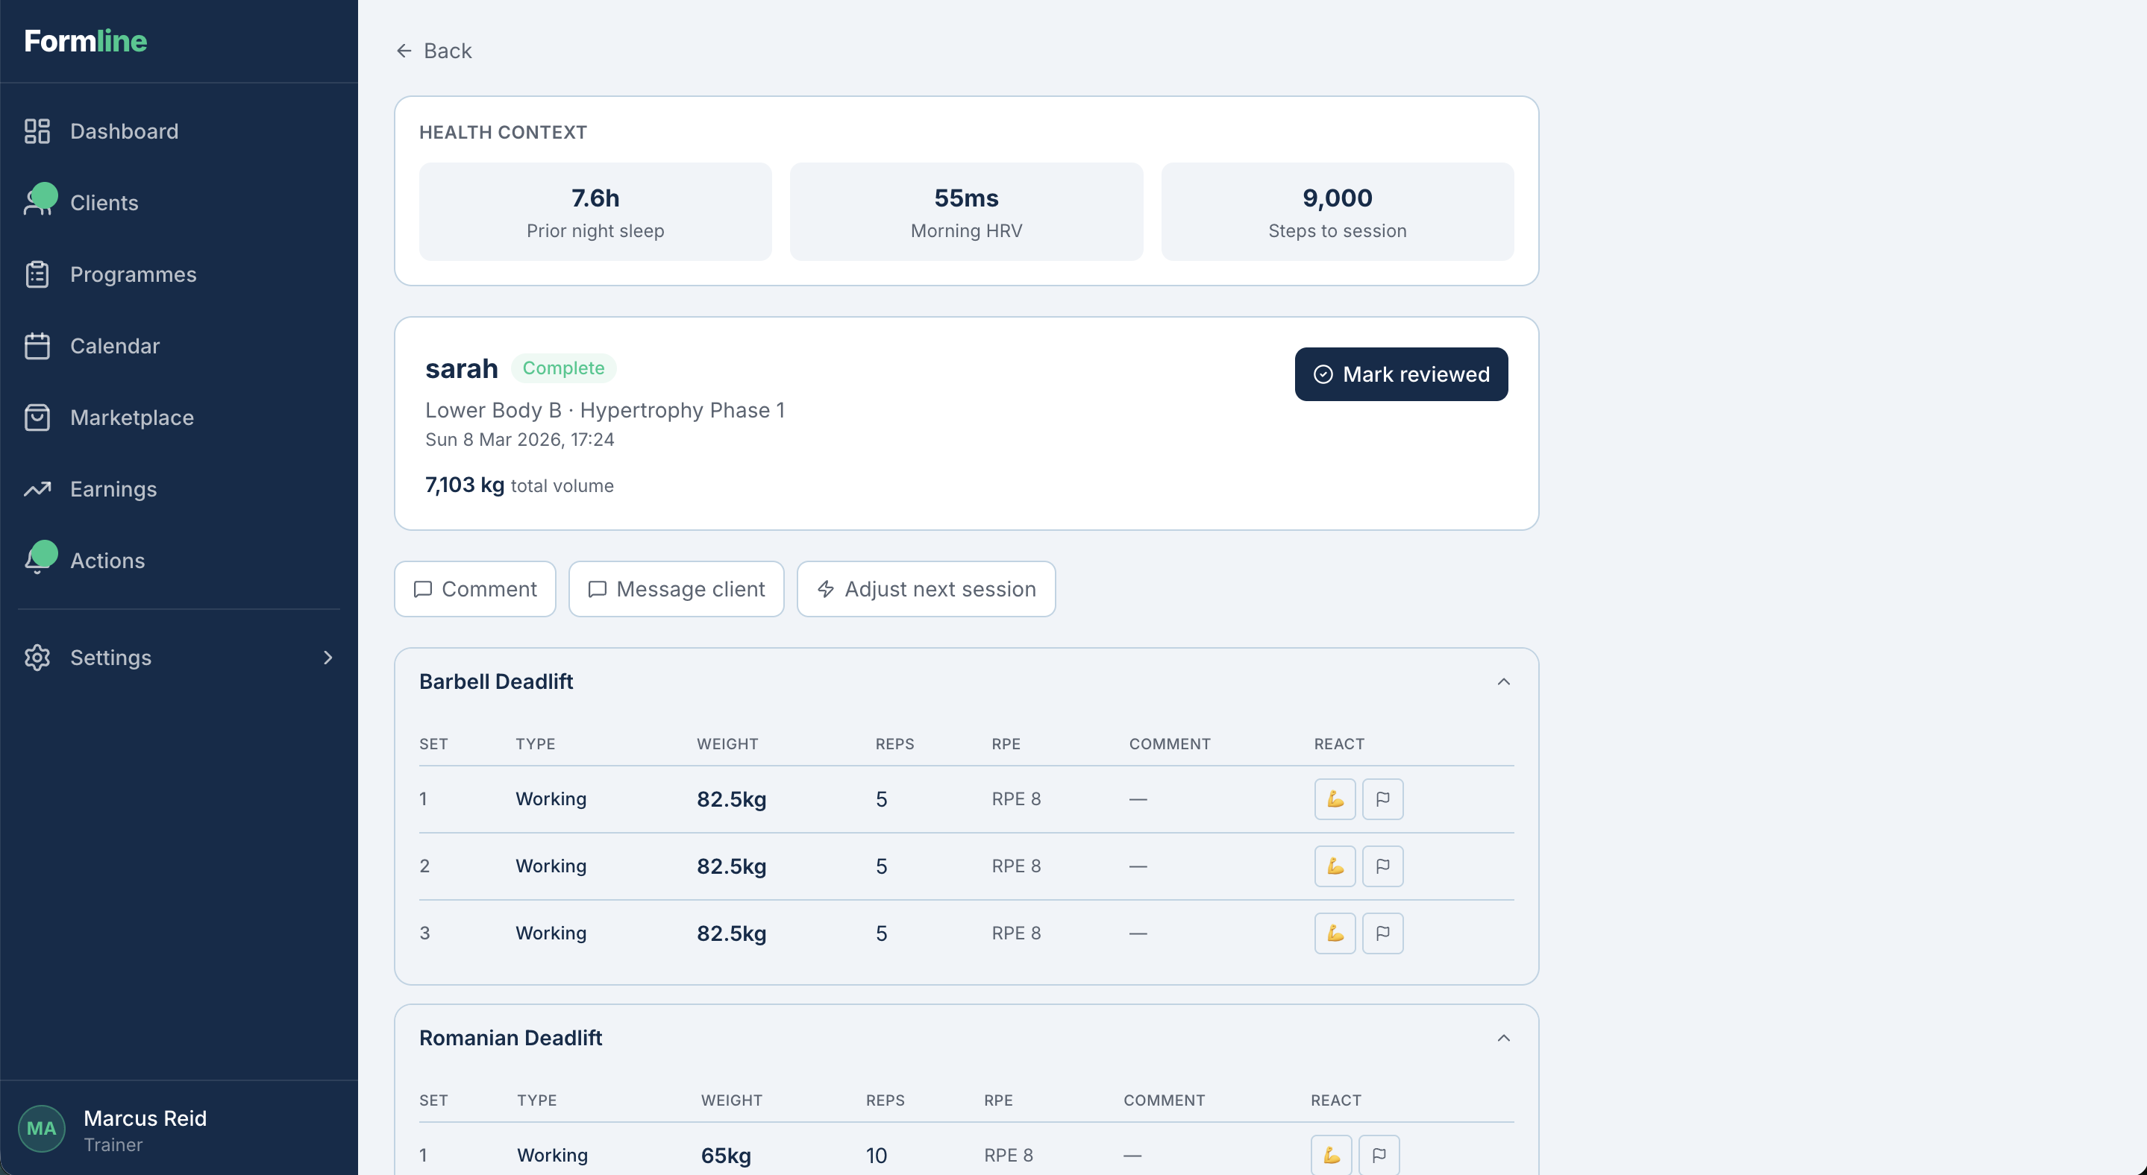This screenshot has width=2147, height=1175.
Task: Open the Calendar sidebar icon
Action: [37, 346]
